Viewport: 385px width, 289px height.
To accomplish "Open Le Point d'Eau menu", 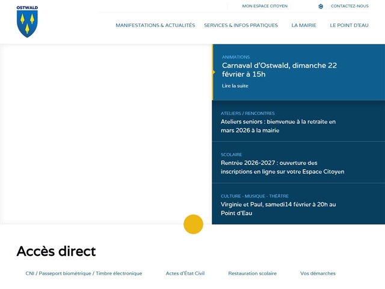I will click(349, 25).
